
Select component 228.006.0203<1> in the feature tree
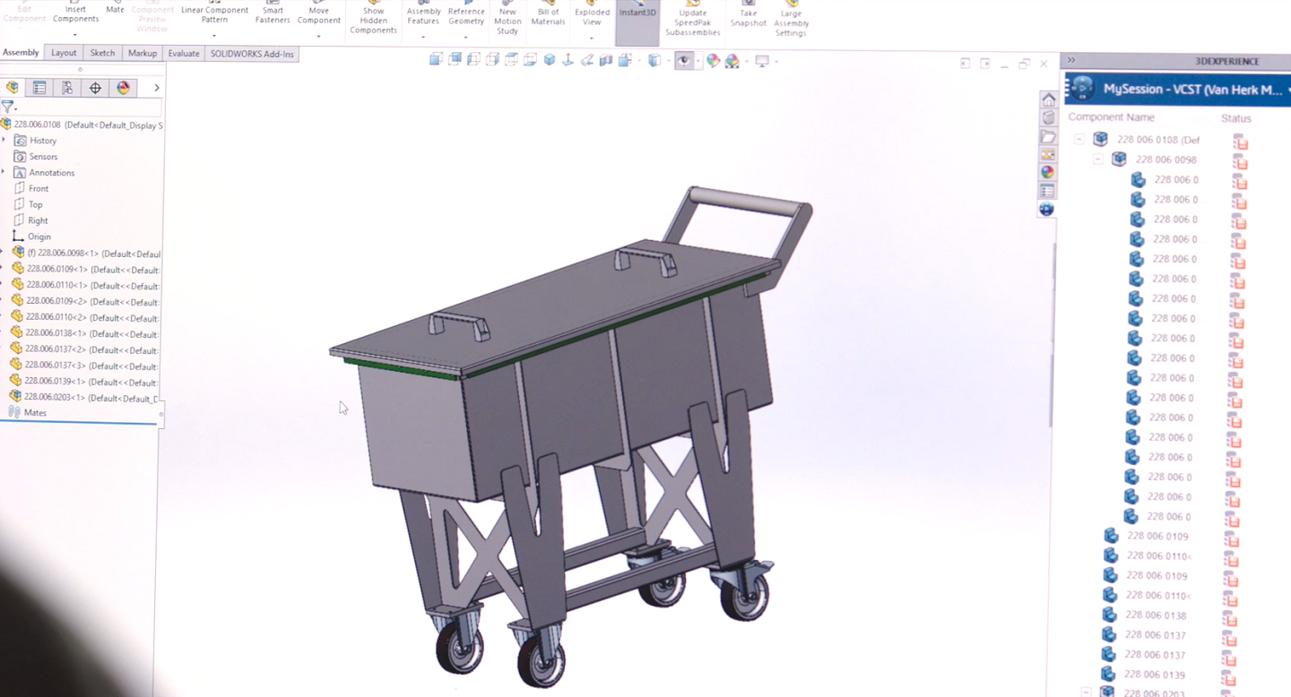pyautogui.click(x=84, y=397)
